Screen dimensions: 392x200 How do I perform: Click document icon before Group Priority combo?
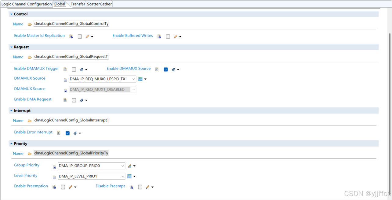coord(54,167)
